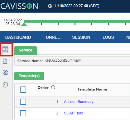
Task: Click the green timeline start triangle marker
Action: click(24, 24)
